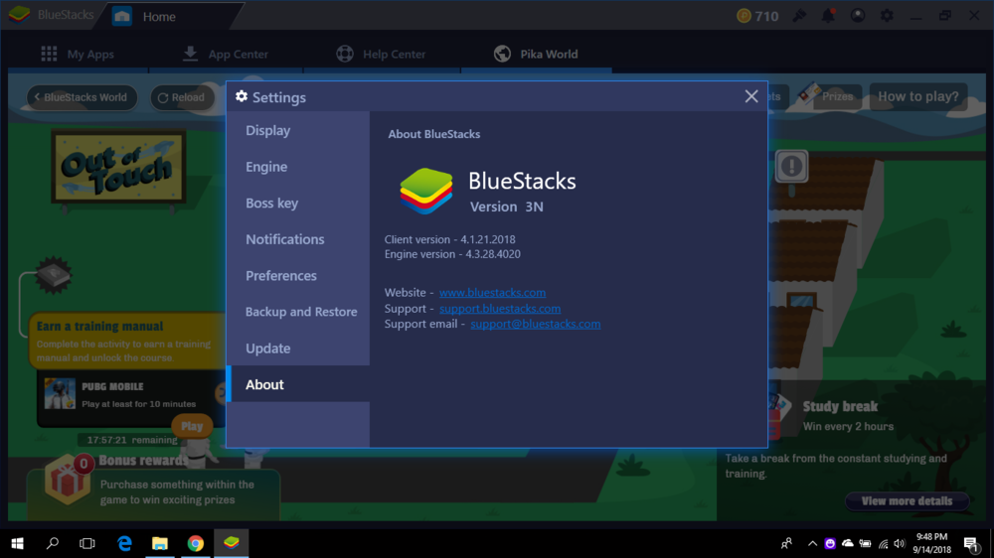Go to Notifications settings

coord(285,239)
